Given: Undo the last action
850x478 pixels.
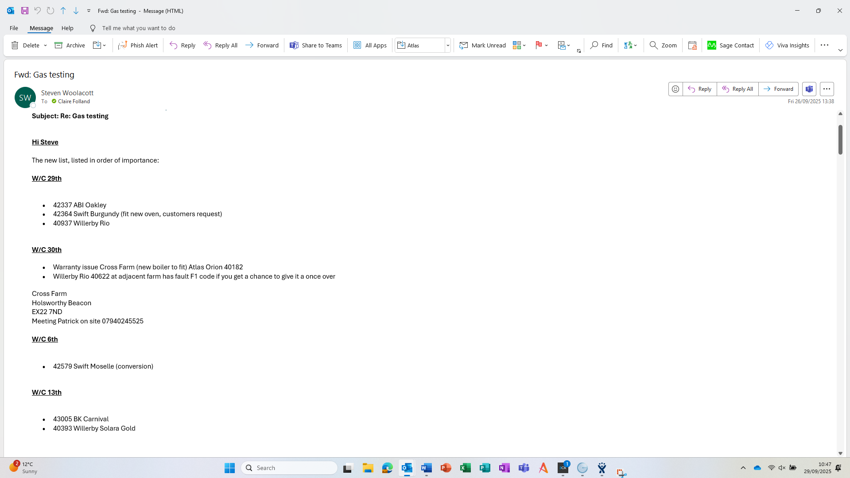Looking at the screenshot, I should (38, 11).
